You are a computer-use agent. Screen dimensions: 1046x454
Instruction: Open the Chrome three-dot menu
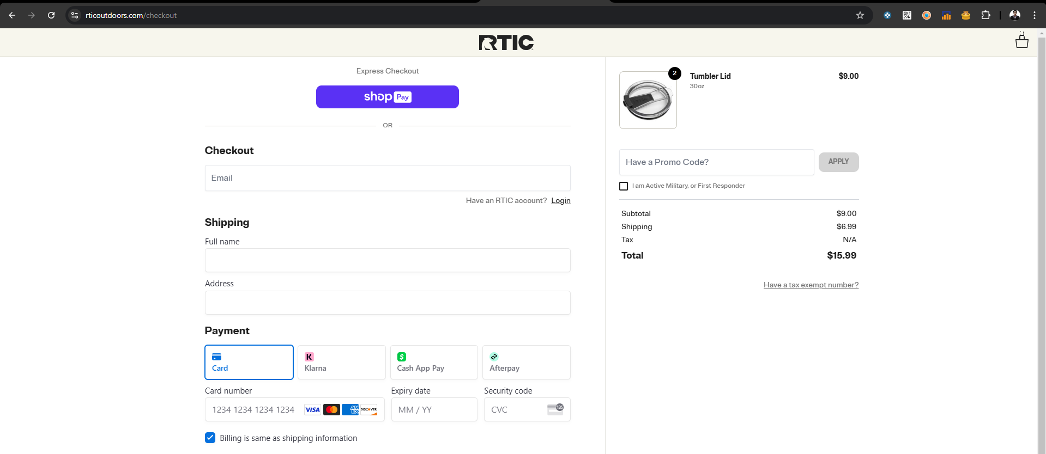[1034, 15]
